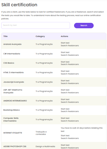
Task: Search freelancers for HTML 5 Intermediário
Action: pos(70,74)
